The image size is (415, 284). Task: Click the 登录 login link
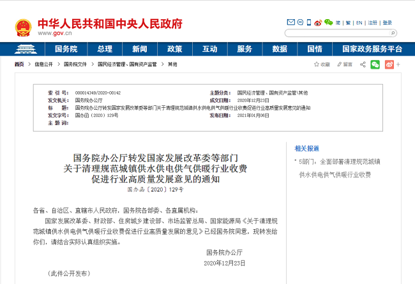(388, 22)
